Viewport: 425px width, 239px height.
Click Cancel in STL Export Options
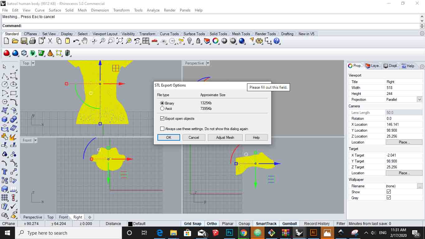point(194,137)
